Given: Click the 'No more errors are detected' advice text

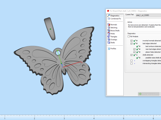Looking at the screenshot, I should (x=144, y=26).
